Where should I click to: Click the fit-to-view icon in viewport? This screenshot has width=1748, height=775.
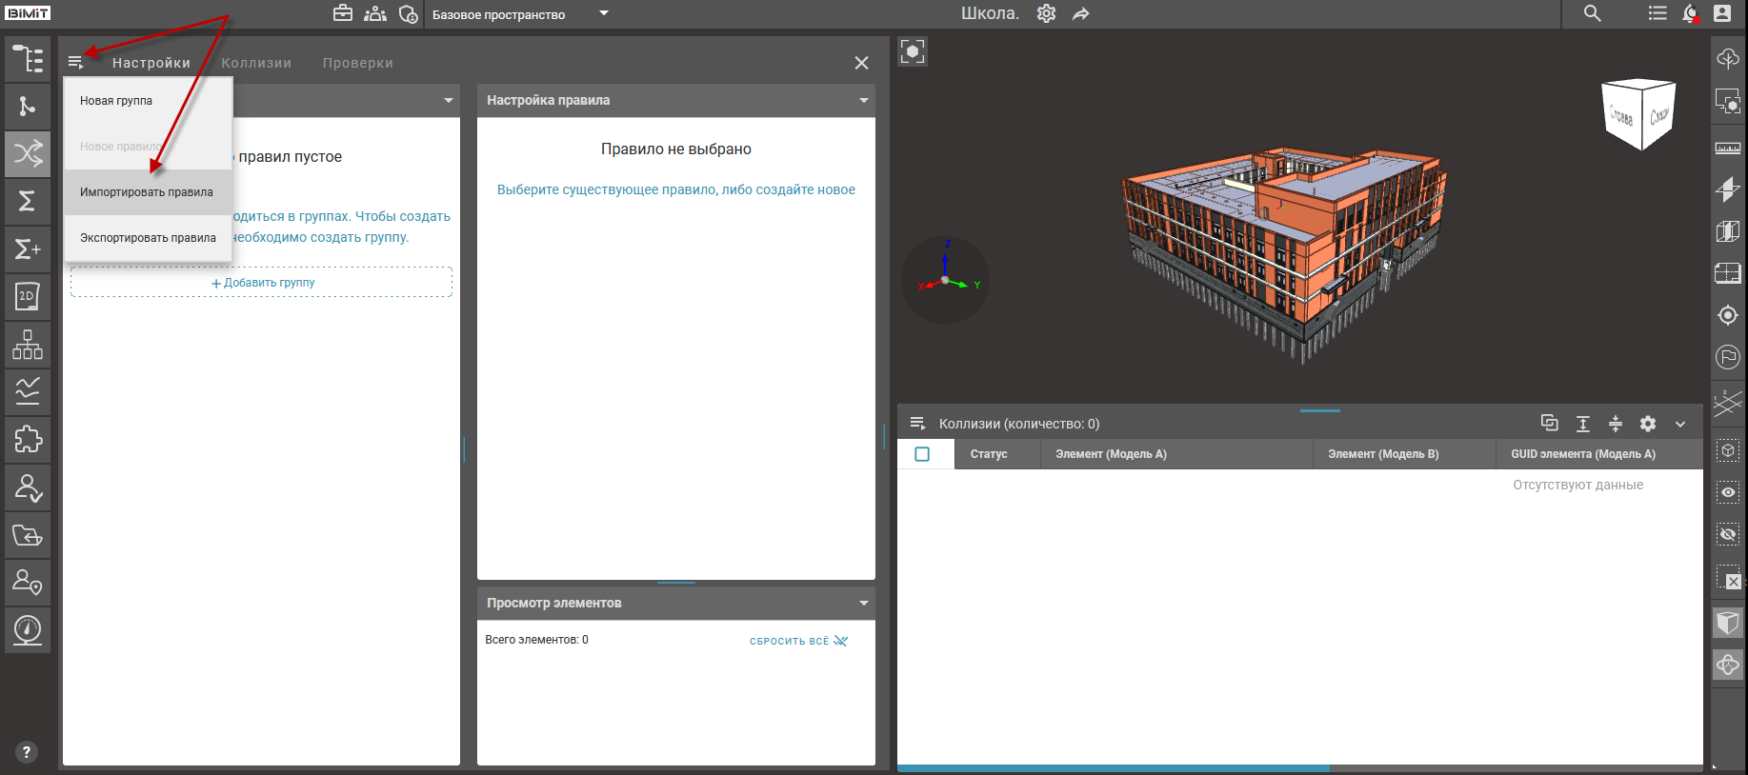913,51
